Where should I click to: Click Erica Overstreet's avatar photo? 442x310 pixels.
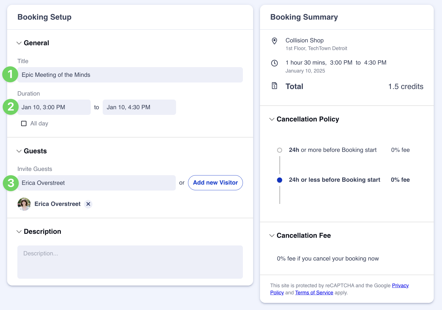pyautogui.click(x=24, y=204)
